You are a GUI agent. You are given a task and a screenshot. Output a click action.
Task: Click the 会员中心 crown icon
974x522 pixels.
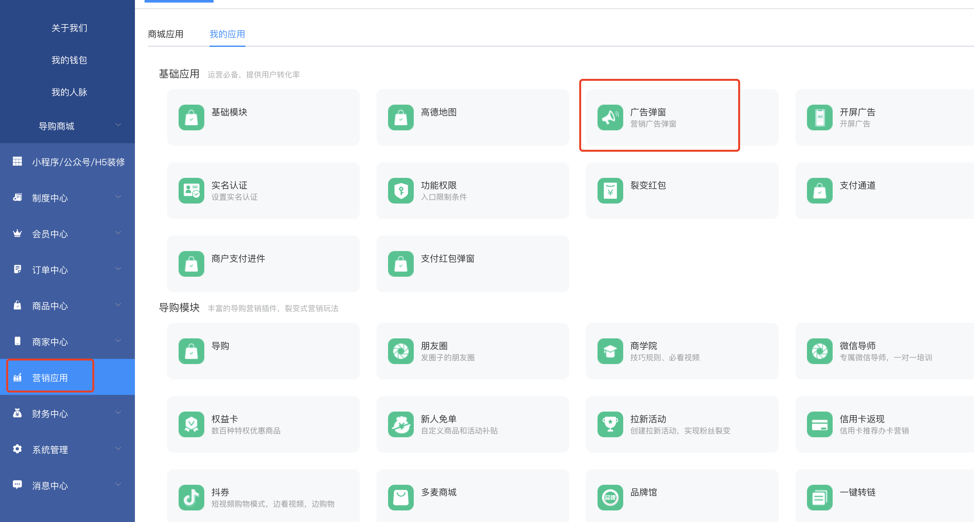(17, 233)
